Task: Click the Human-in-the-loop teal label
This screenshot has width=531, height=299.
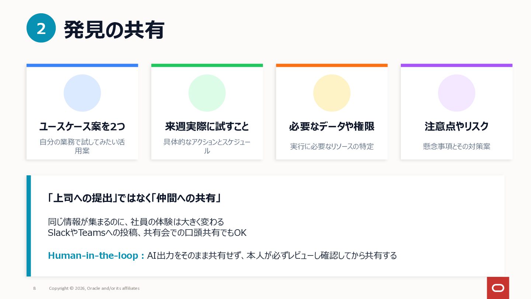Action: [96, 255]
